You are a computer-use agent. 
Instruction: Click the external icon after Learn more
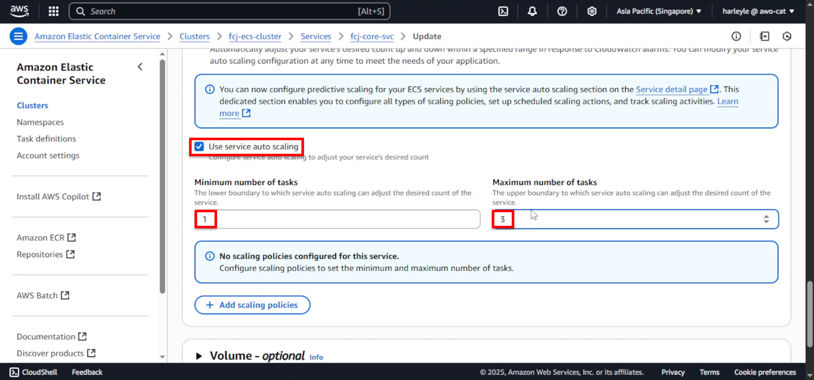click(246, 113)
